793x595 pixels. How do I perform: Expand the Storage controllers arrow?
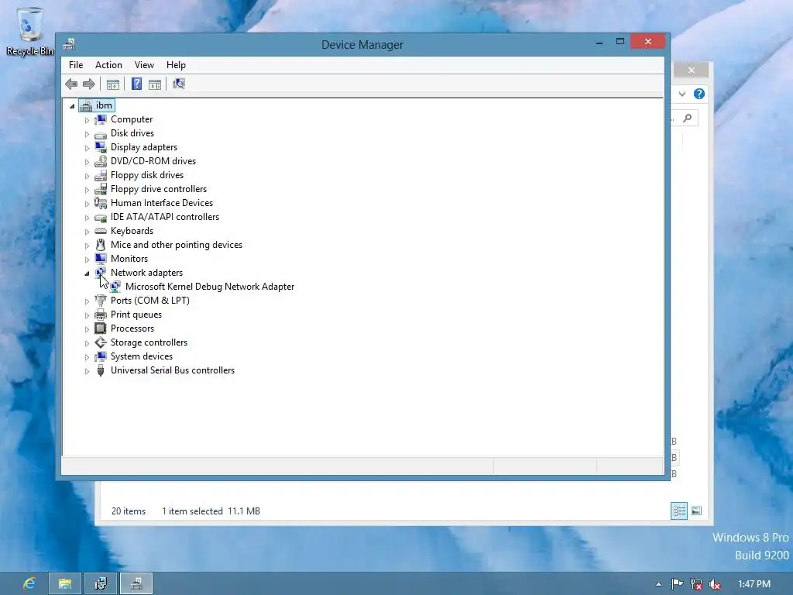tap(87, 343)
